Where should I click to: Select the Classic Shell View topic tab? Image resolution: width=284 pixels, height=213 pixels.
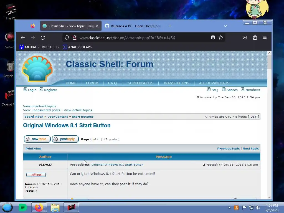click(x=71, y=26)
